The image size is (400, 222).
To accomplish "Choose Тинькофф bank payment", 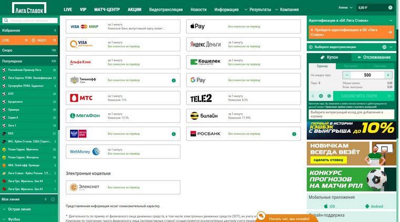I will pos(123,80).
